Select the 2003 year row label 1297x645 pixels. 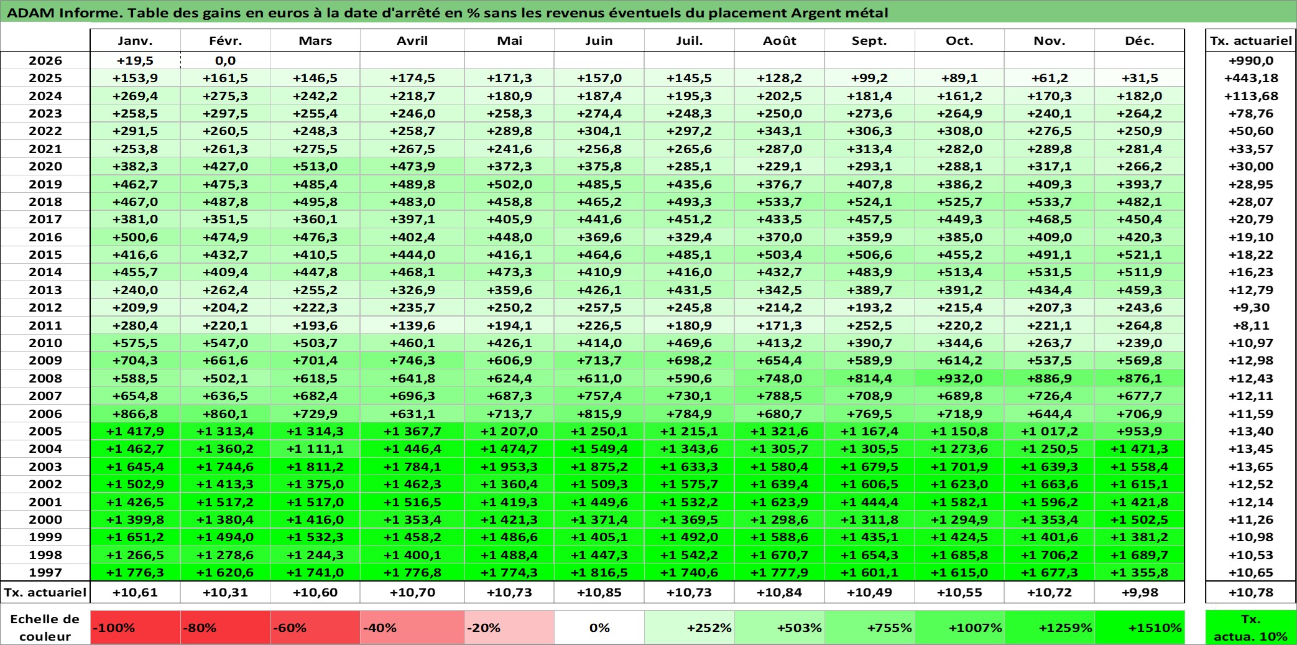point(45,466)
